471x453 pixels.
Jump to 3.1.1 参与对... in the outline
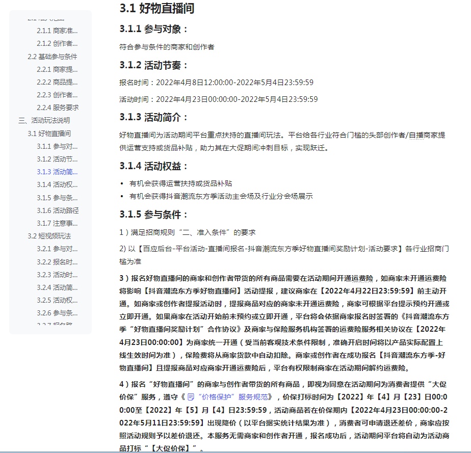[x=57, y=146]
